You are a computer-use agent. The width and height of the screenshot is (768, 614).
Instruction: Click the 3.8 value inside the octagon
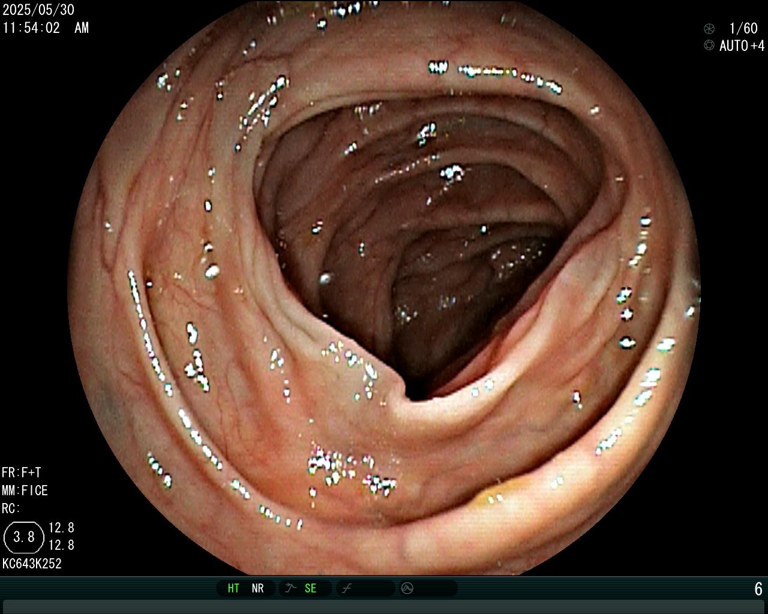point(24,537)
